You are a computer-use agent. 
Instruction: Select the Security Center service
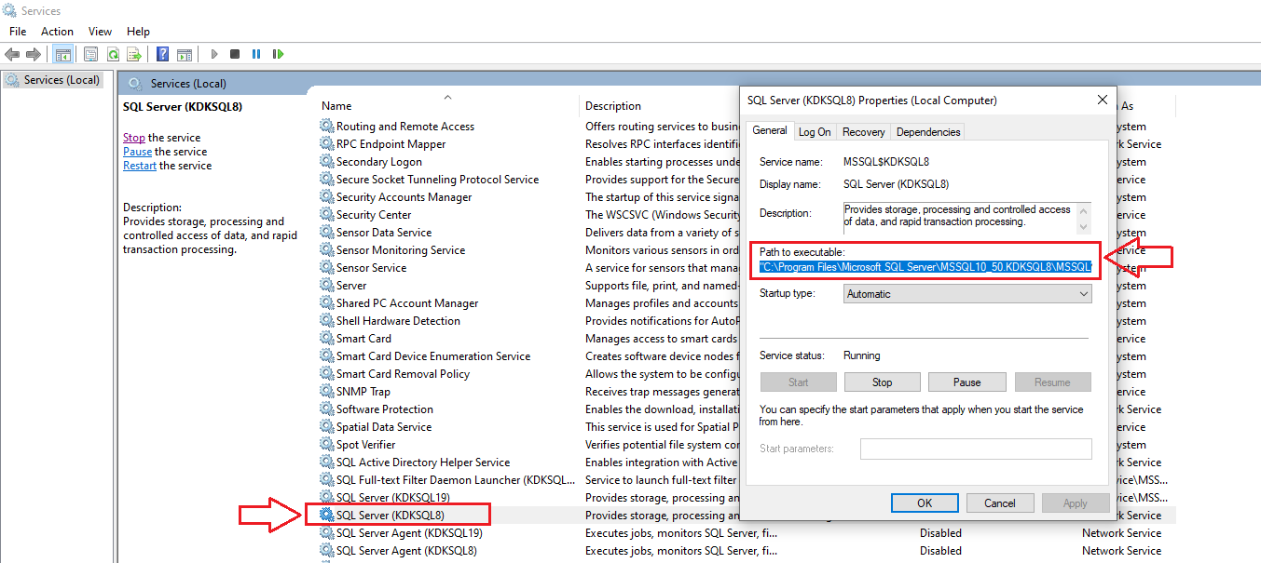click(x=374, y=215)
